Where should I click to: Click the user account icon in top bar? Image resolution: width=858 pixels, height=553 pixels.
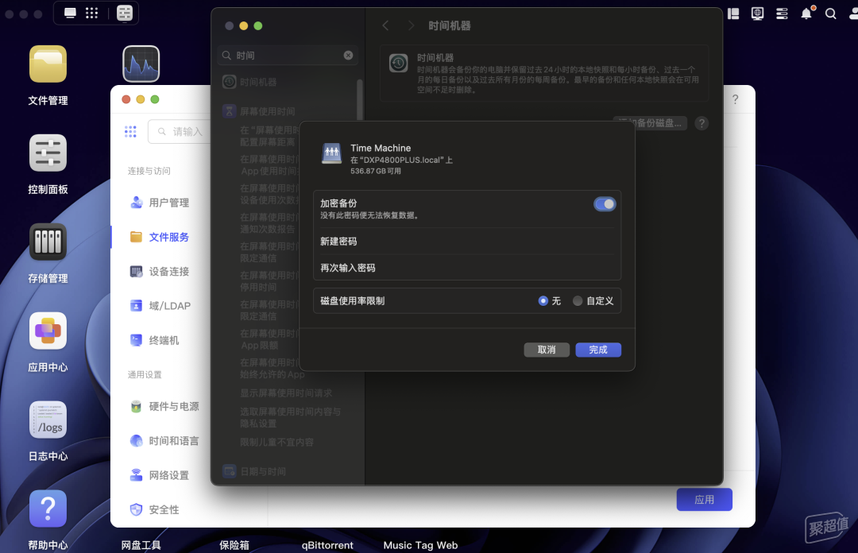pos(853,14)
